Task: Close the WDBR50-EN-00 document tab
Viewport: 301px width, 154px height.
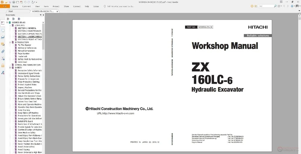Action: pyautogui.click(x=57, y=11)
